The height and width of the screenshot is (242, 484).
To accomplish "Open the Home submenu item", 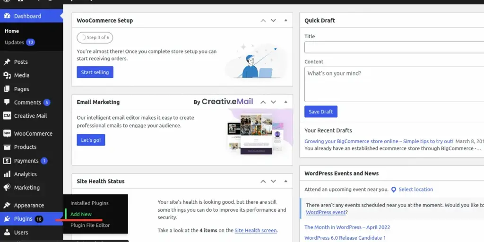I will tap(12, 31).
